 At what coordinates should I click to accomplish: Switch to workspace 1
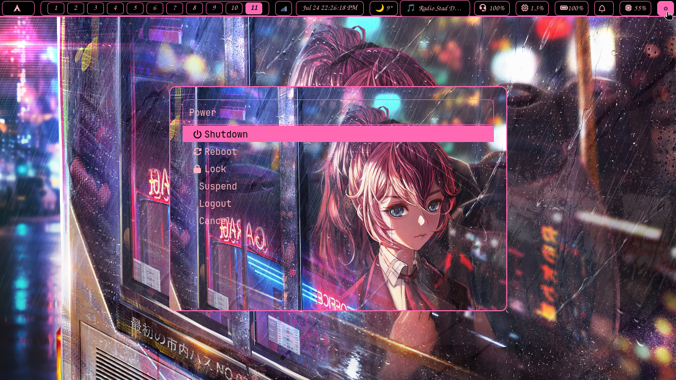(x=56, y=8)
